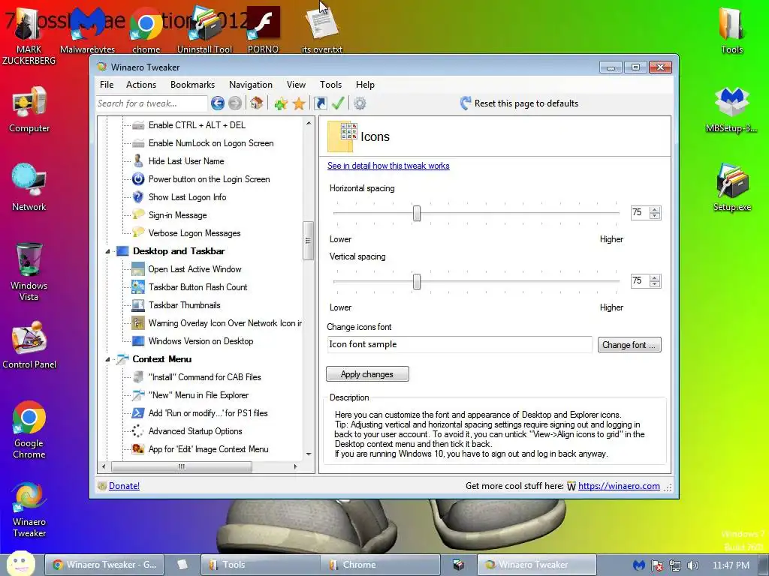This screenshot has width=769, height=576.
Task: Click the Home icon in Winaero toolbar
Action: 256,103
